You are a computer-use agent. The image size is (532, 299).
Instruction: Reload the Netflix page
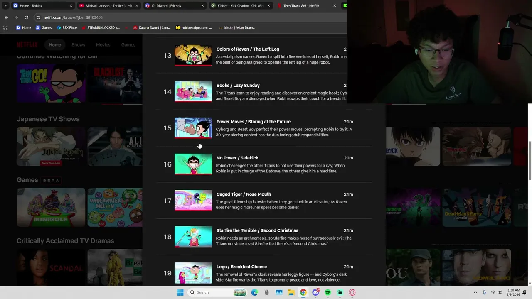pyautogui.click(x=26, y=17)
